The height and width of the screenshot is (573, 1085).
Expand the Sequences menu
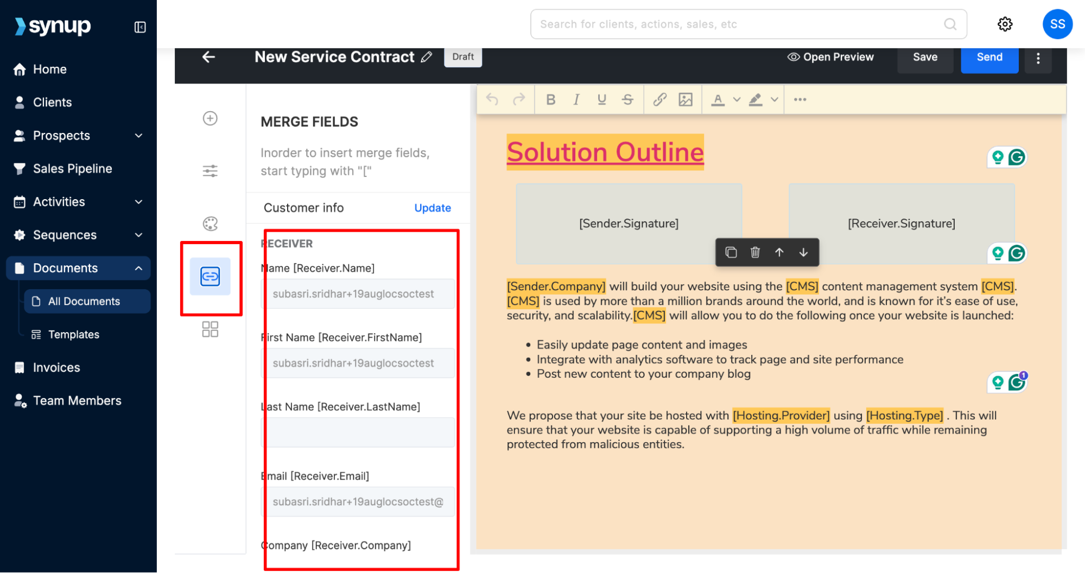point(138,235)
